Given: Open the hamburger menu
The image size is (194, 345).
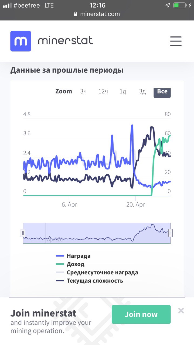Looking at the screenshot, I should pos(176,41).
